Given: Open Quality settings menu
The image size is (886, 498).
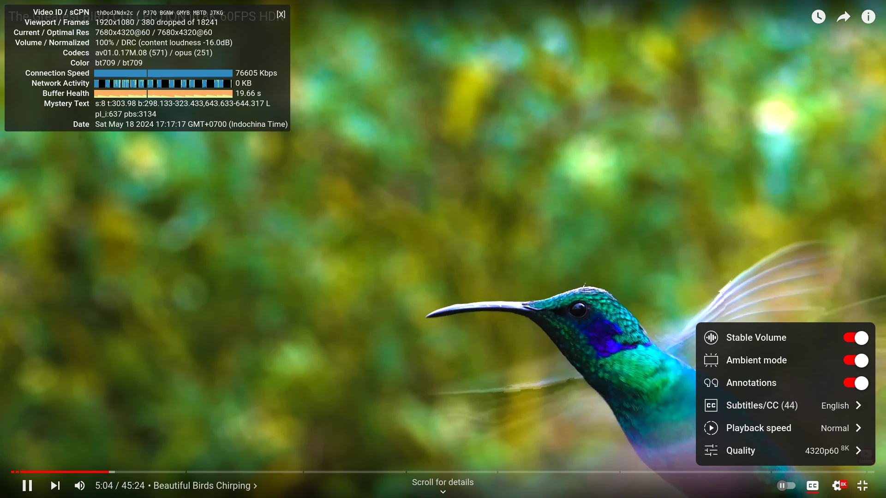Looking at the screenshot, I should click(x=785, y=451).
